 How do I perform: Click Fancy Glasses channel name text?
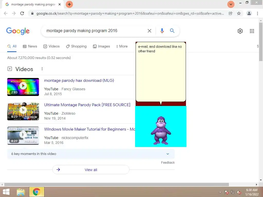pos(73,89)
